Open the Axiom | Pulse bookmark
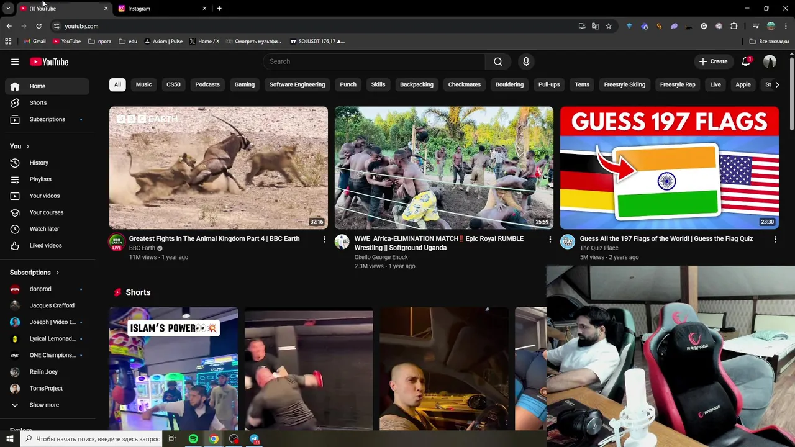The width and height of the screenshot is (795, 447). coord(163,42)
